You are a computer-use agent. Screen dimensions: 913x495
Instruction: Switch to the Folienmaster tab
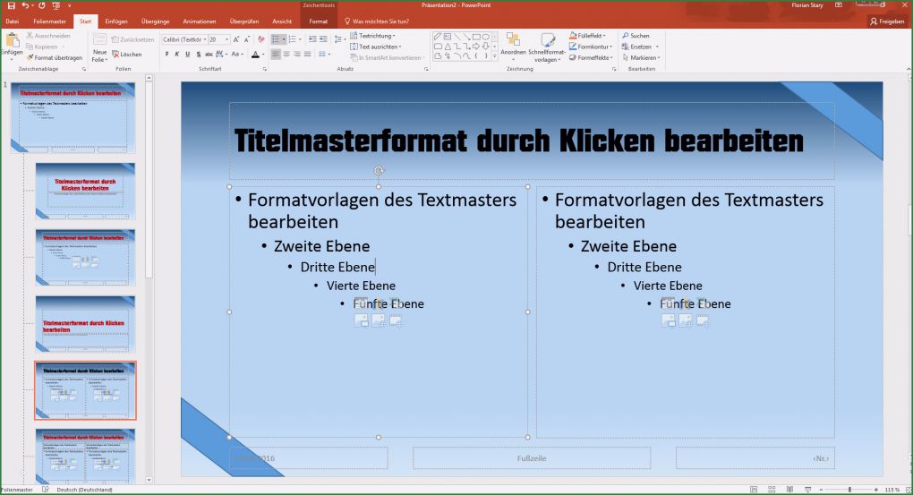click(51, 20)
